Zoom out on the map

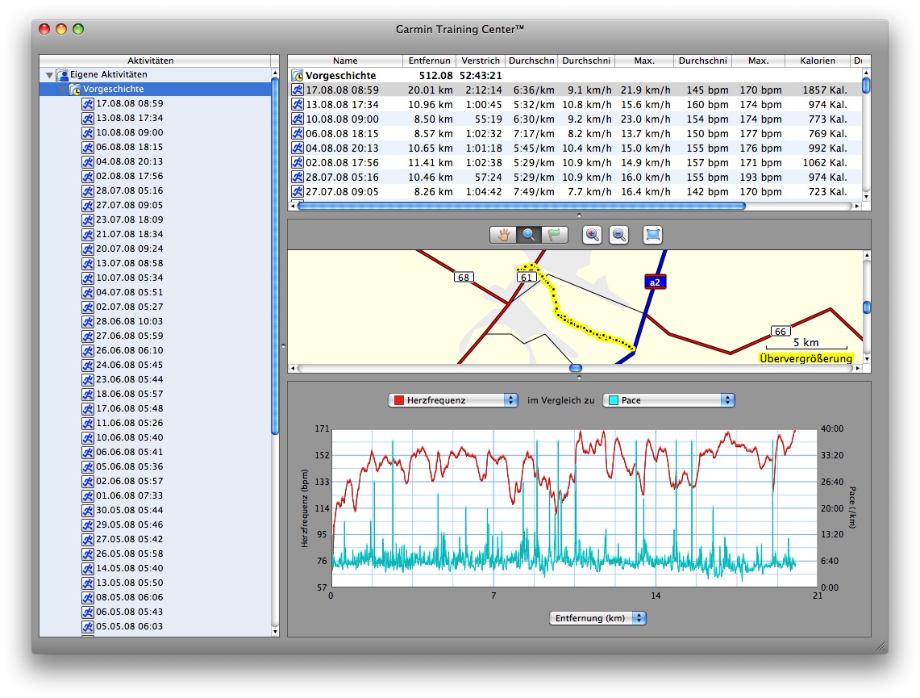click(618, 235)
